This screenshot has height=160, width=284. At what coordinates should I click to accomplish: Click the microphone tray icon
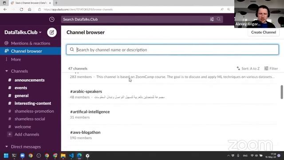(238, 156)
